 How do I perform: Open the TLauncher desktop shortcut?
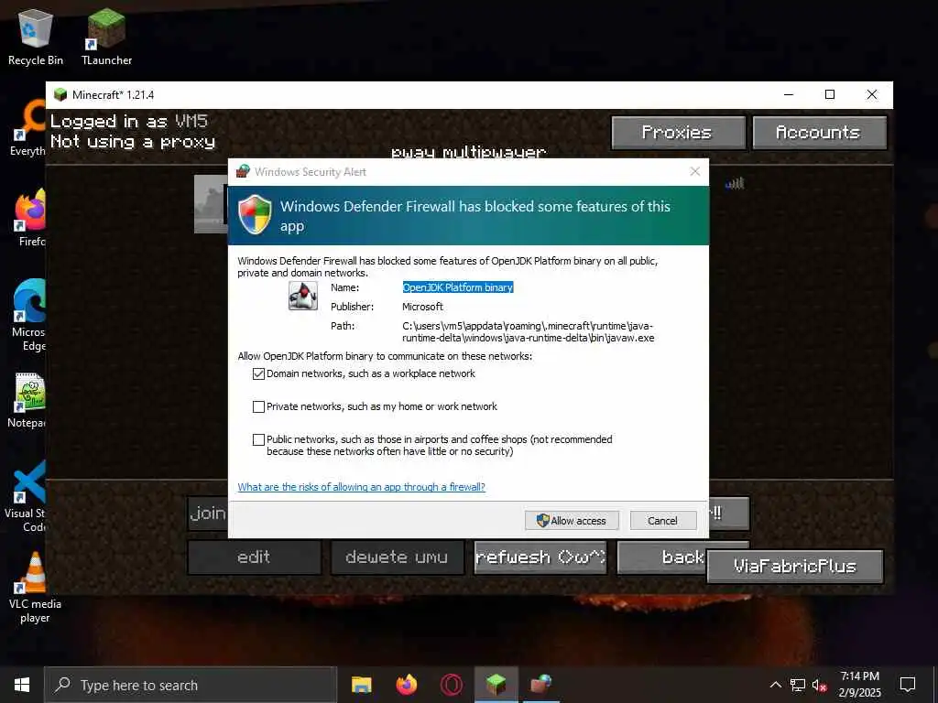point(106,37)
